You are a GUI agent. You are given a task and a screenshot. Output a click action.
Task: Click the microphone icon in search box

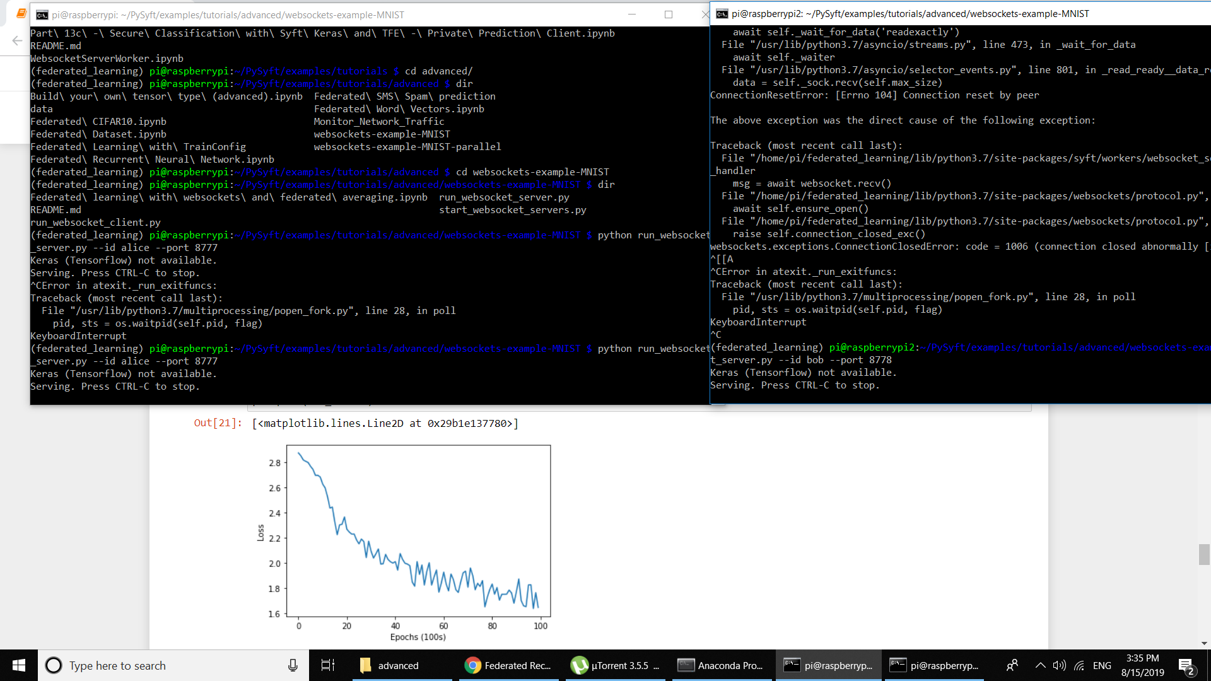click(293, 665)
